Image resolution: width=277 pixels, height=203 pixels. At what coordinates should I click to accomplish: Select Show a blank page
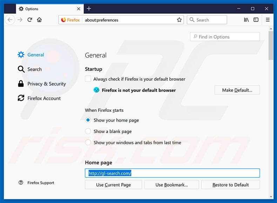click(x=88, y=131)
